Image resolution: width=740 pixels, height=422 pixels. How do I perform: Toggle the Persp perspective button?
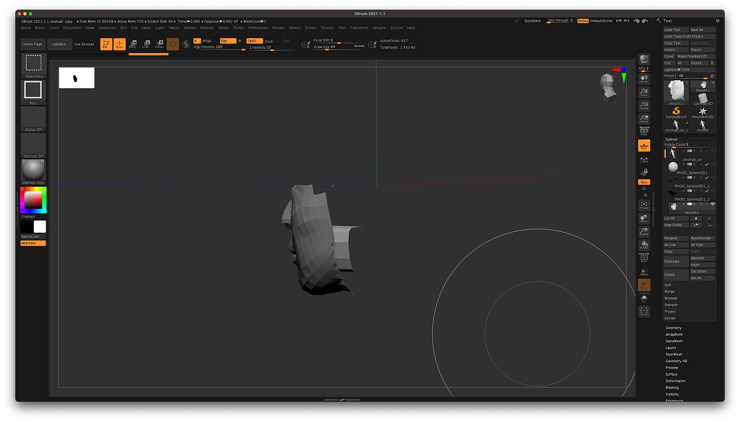(644, 132)
